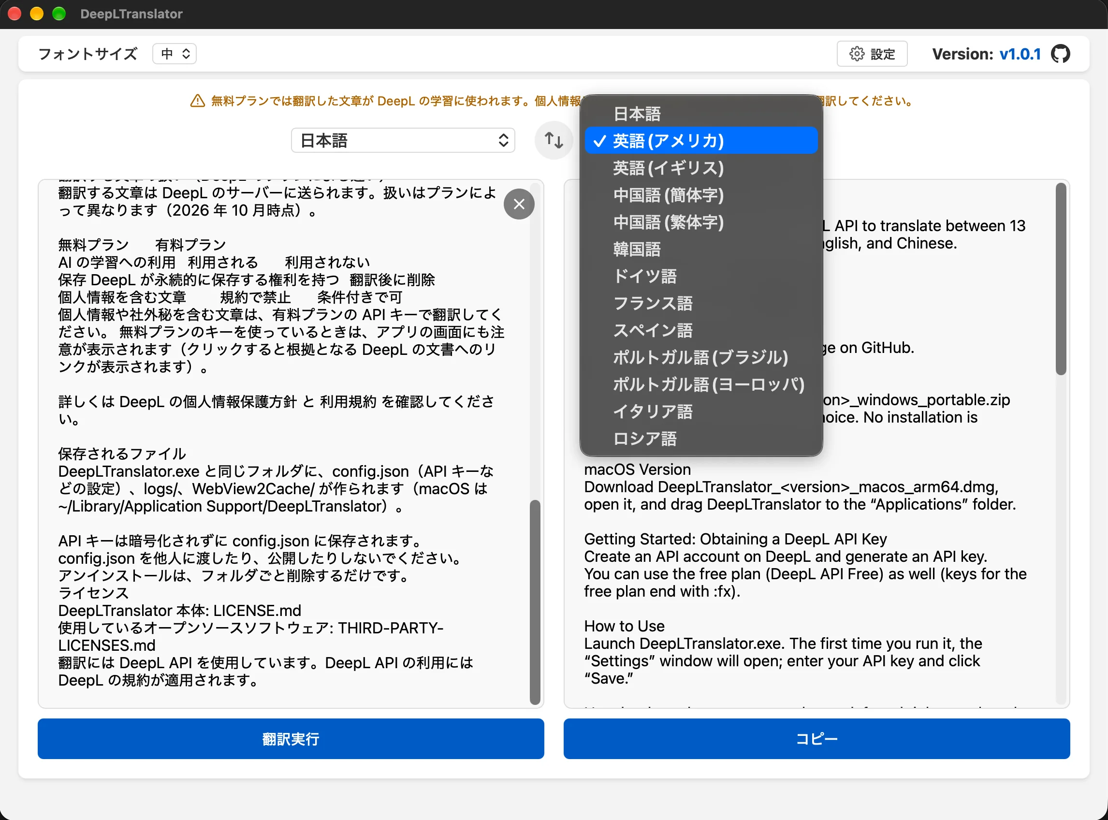Choose 中国語 (繁体字) from the list
1108x820 pixels.
(700, 222)
